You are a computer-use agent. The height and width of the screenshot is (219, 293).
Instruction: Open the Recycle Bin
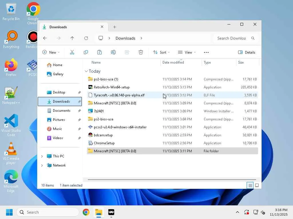(x=11, y=11)
